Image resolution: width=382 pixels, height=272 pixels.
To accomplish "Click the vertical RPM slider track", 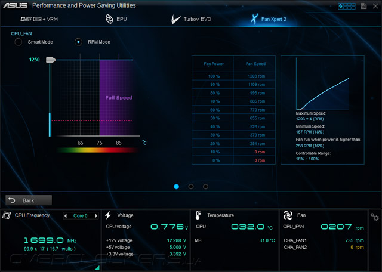I will (x=50, y=100).
